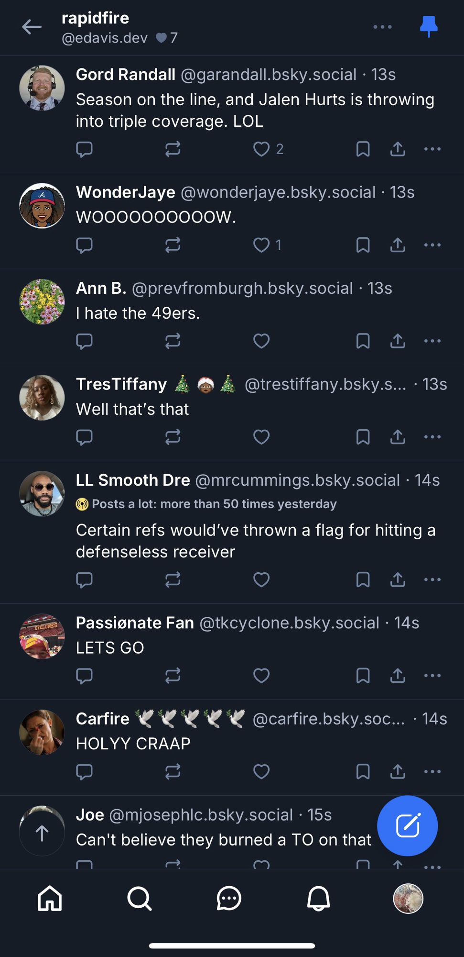Share LL Smooth Dre's post
The width and height of the screenshot is (464, 957).
tap(398, 579)
